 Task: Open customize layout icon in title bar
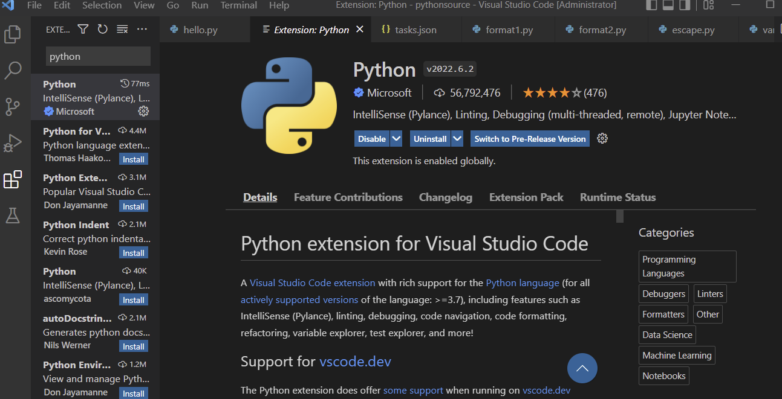point(709,5)
